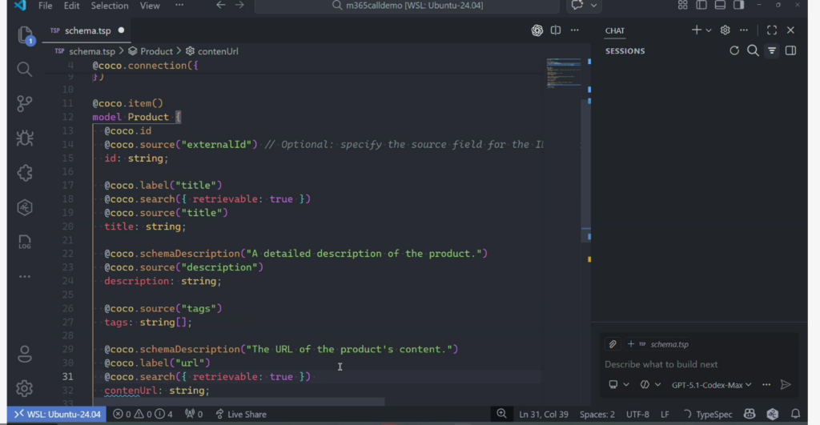Click the WSL: Ubuntu-24.04 remote indicator

tap(56, 414)
